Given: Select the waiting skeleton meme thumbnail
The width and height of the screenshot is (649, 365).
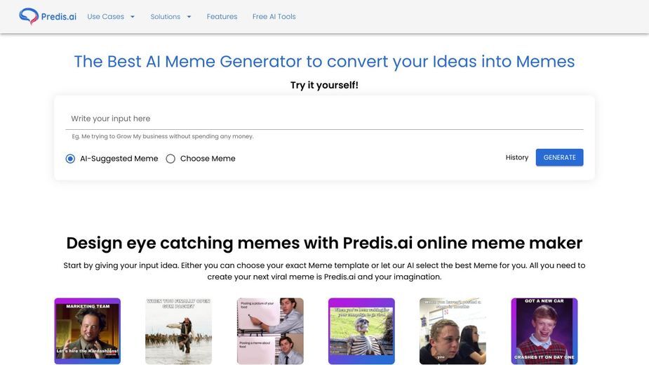Looking at the screenshot, I should pos(361,331).
